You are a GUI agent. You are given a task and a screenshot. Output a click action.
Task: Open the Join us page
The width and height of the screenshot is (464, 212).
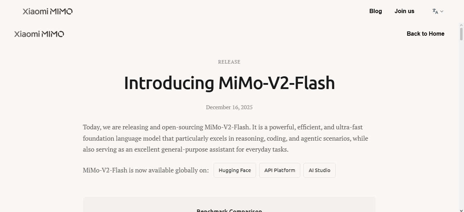[404, 11]
